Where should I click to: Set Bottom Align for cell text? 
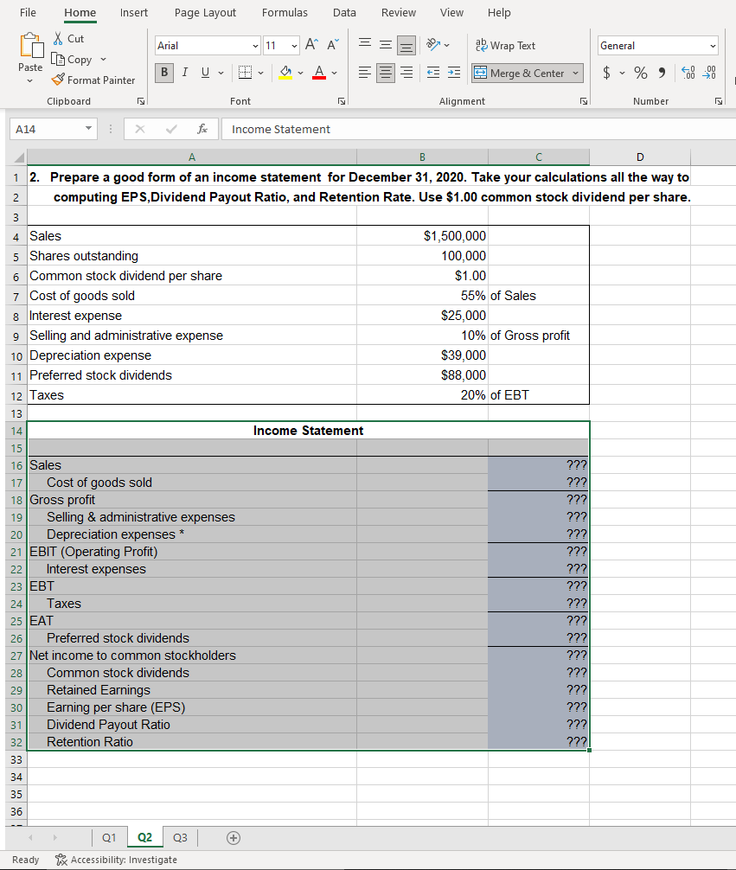point(406,45)
